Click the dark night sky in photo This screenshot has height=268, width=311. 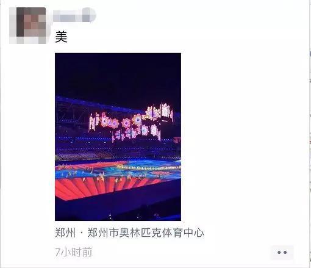(118, 75)
